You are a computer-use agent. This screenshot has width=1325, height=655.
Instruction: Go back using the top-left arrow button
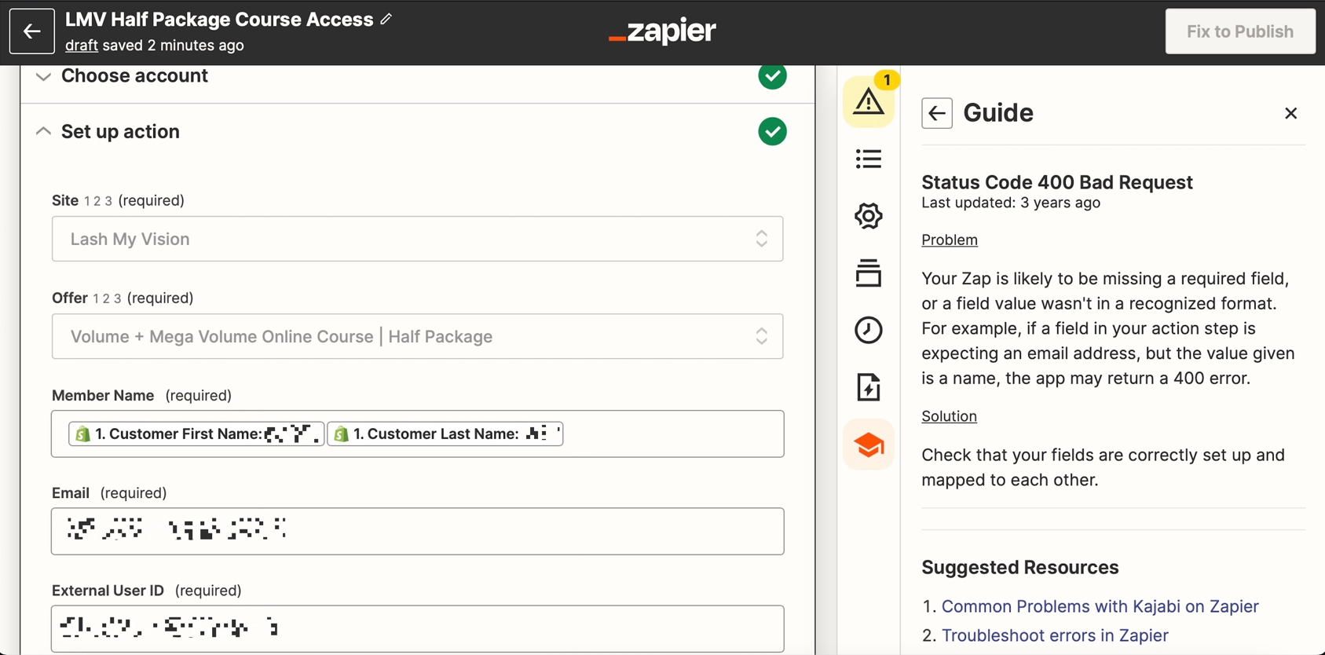click(32, 31)
